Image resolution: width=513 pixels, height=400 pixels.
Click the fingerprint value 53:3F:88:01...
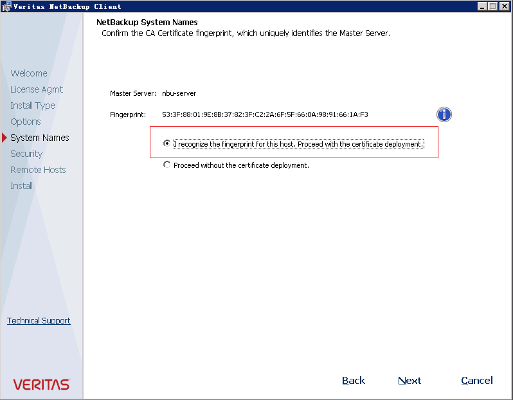tap(265, 114)
